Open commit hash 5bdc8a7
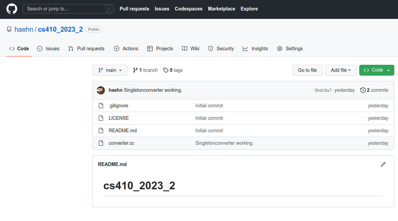 [323, 90]
